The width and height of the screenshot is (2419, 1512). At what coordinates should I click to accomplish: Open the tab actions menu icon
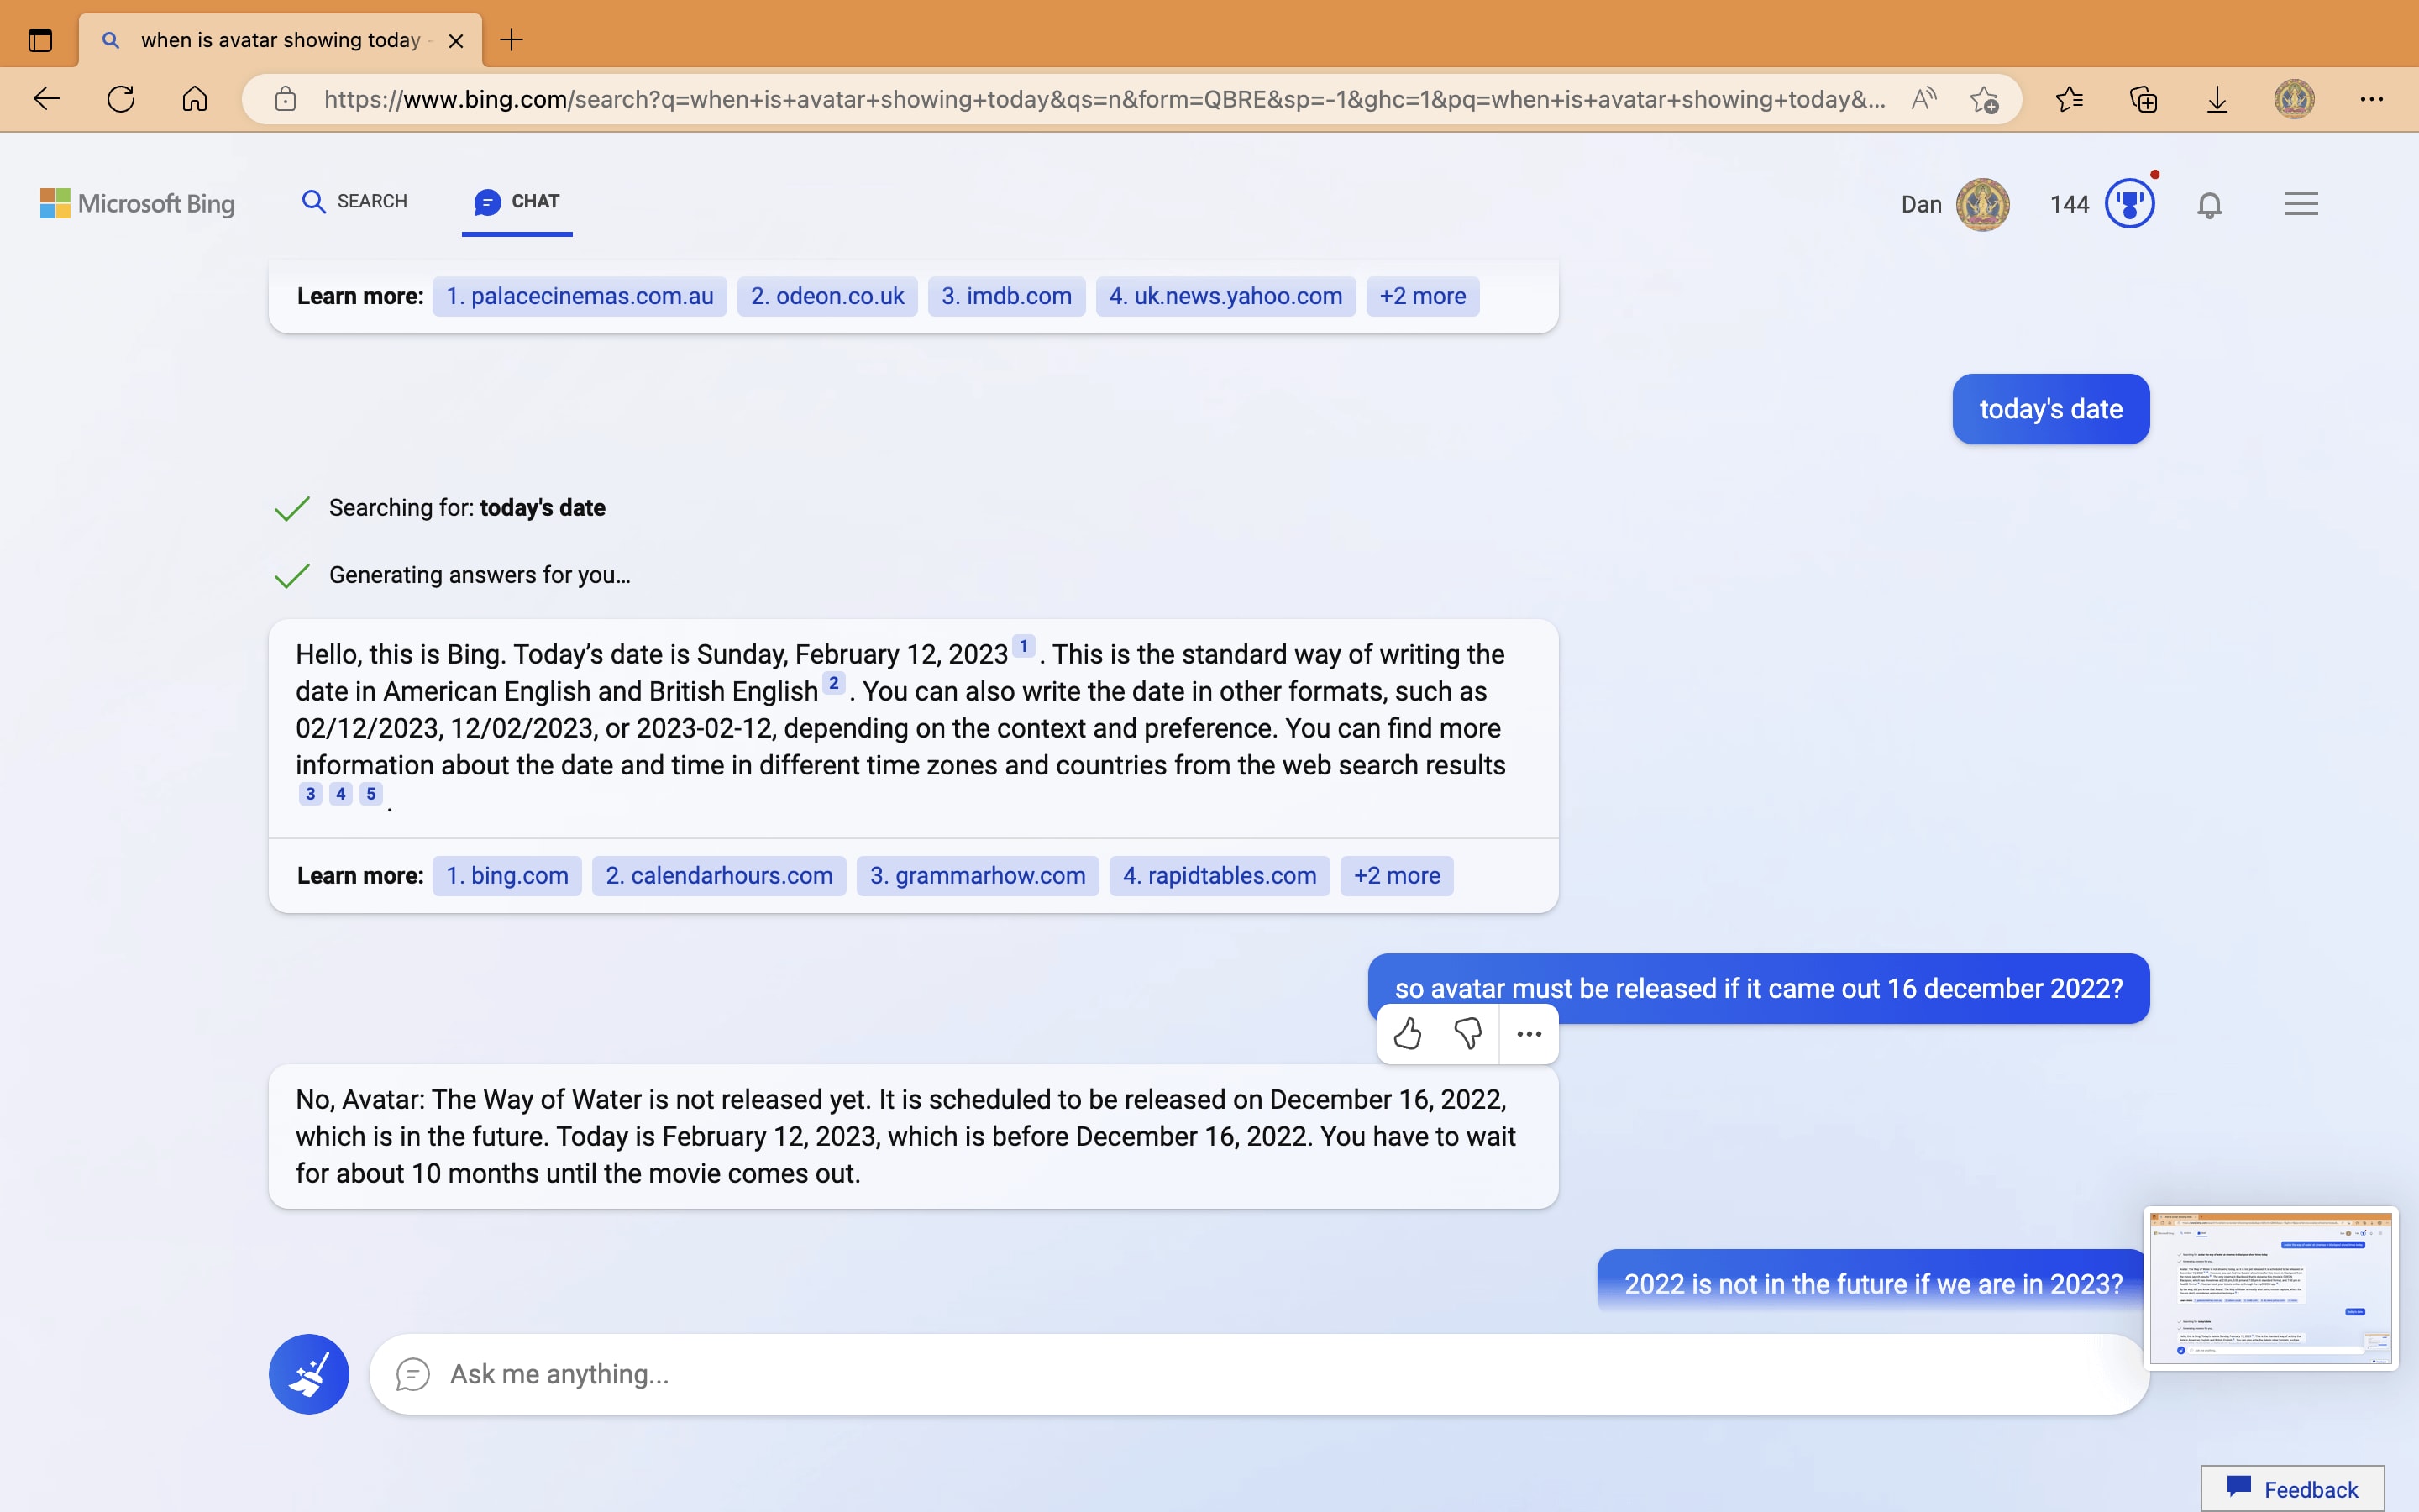click(40, 40)
